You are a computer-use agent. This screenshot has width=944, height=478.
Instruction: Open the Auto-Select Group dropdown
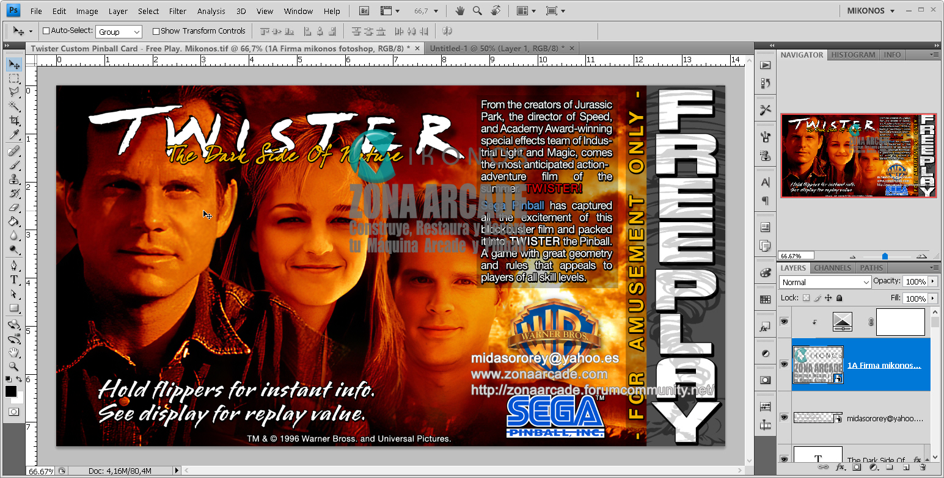coord(119,32)
